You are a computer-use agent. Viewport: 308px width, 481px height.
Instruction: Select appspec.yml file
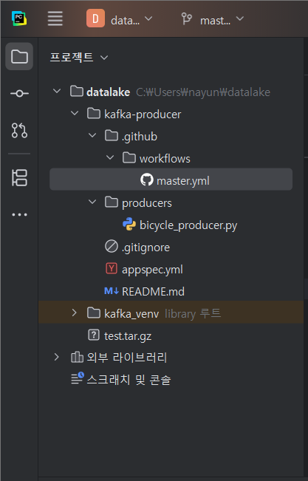(144, 270)
